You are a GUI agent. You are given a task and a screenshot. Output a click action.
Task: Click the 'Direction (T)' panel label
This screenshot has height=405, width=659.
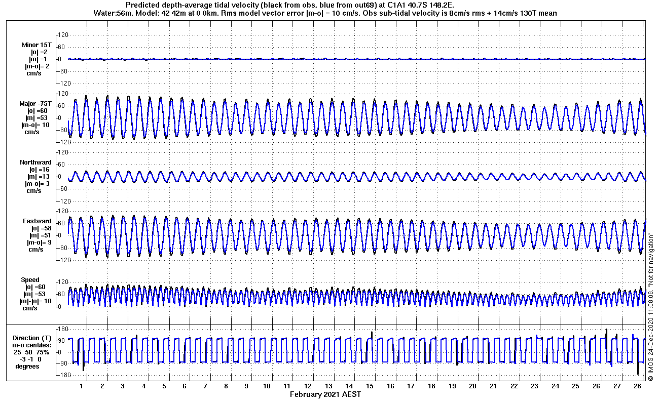click(x=32, y=338)
